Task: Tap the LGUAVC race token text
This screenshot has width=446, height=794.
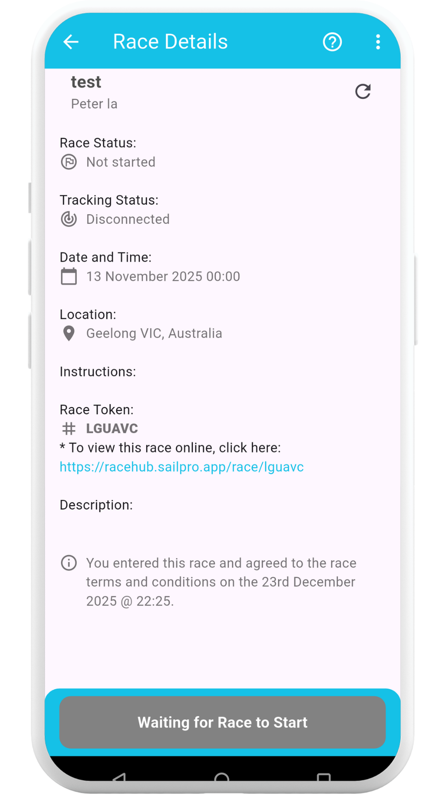Action: 112,428
